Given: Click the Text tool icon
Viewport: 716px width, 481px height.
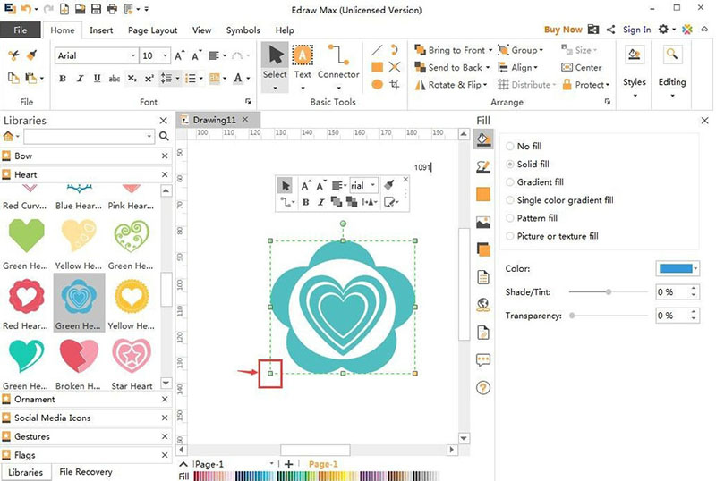Looking at the screenshot, I should [303, 56].
